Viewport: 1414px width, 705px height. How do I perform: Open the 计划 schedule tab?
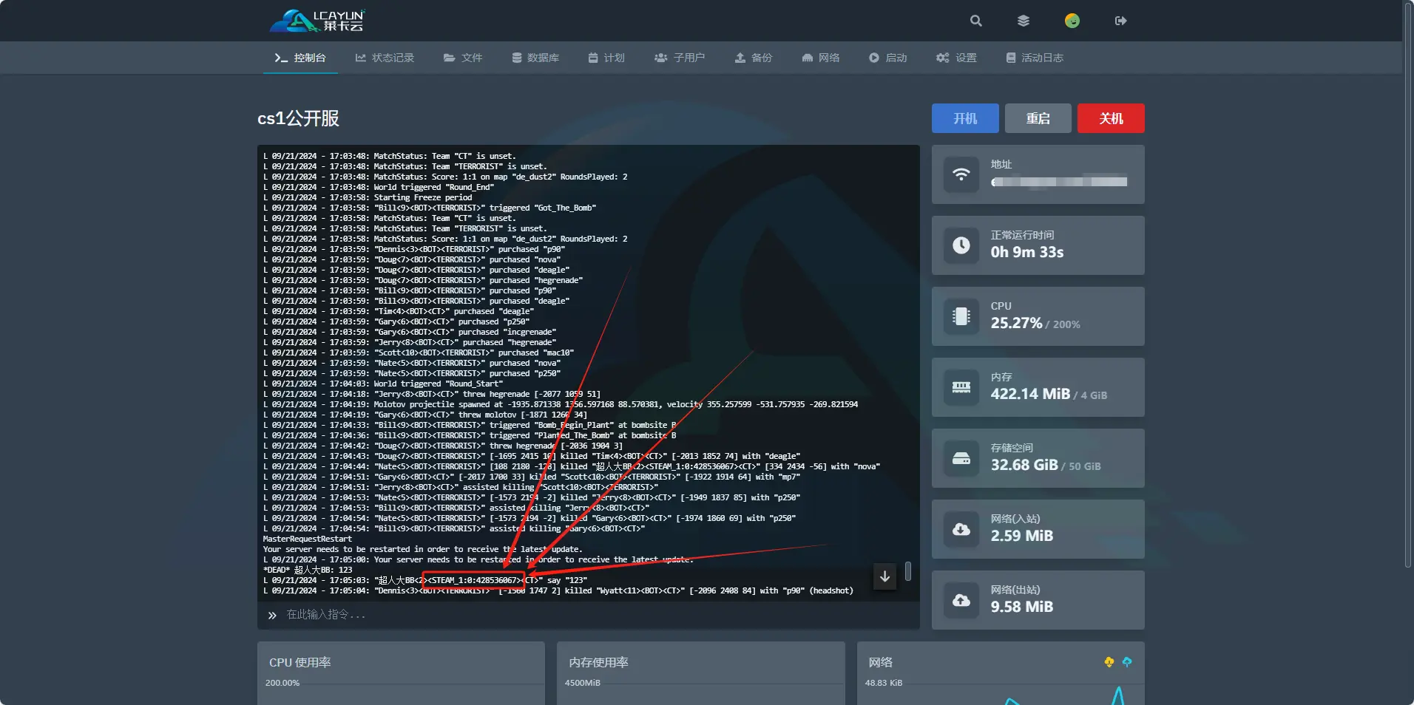coord(606,58)
